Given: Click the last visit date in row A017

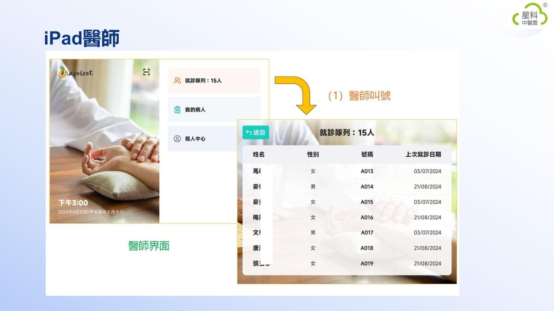Looking at the screenshot, I should (428, 233).
